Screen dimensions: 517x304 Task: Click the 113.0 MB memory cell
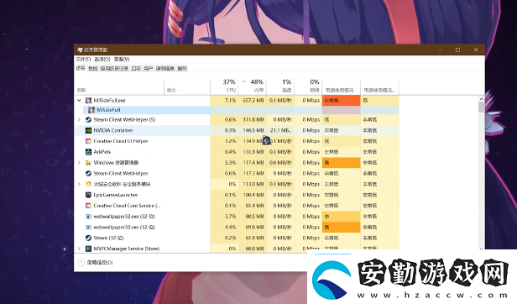253,184
